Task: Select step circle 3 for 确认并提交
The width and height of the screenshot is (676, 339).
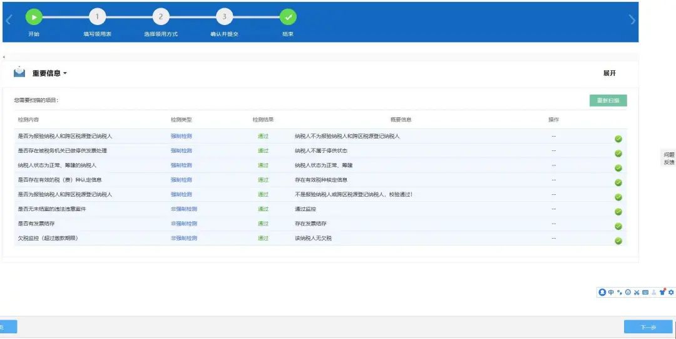Action: click(x=224, y=18)
